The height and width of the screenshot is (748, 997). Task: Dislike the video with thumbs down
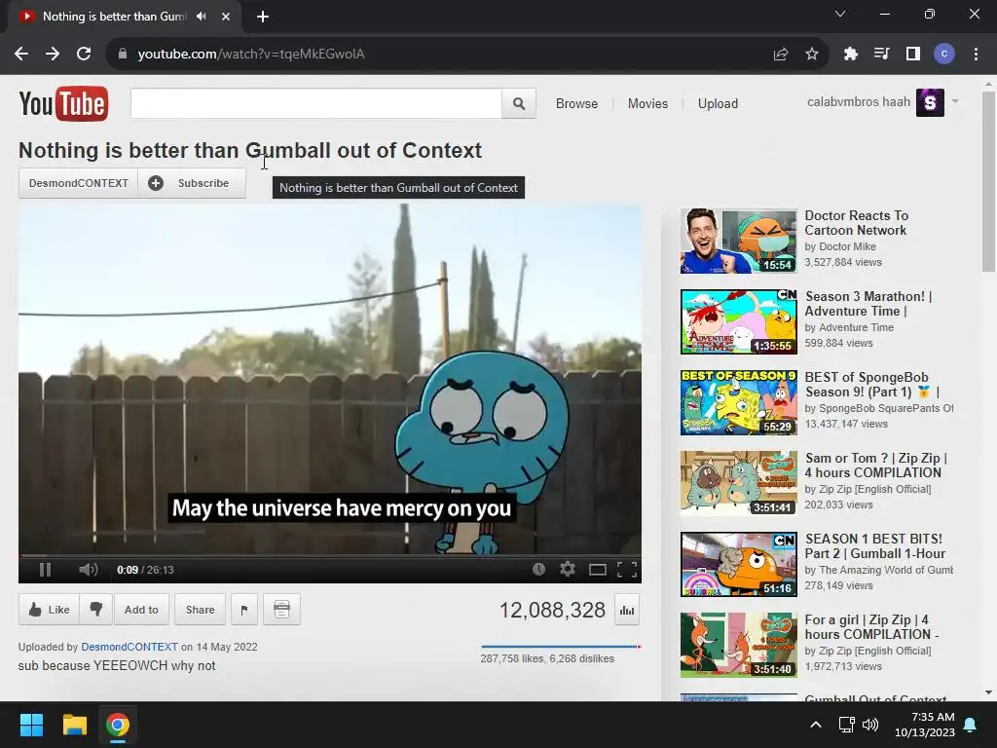[96, 610]
